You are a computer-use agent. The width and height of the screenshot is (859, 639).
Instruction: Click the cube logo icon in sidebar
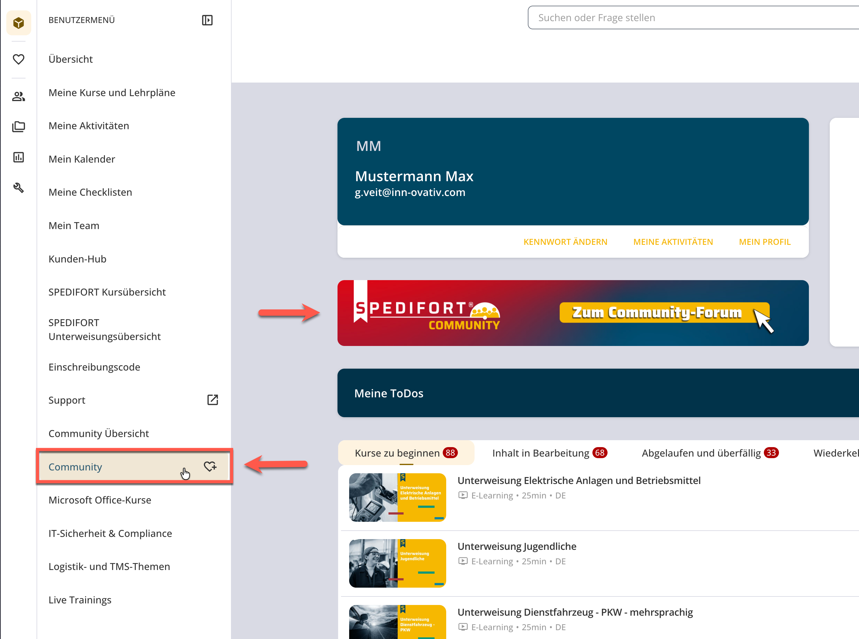(19, 23)
